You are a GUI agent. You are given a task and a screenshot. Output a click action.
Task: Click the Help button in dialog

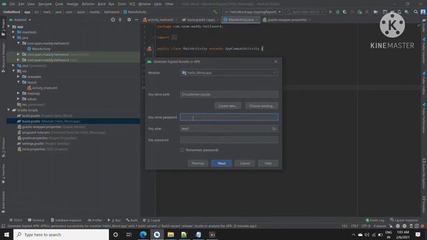click(268, 163)
